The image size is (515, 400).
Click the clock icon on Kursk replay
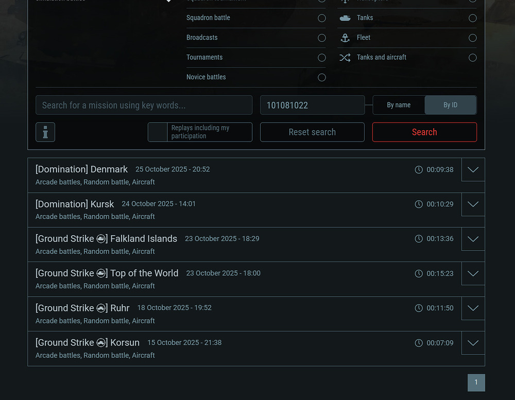(x=419, y=204)
